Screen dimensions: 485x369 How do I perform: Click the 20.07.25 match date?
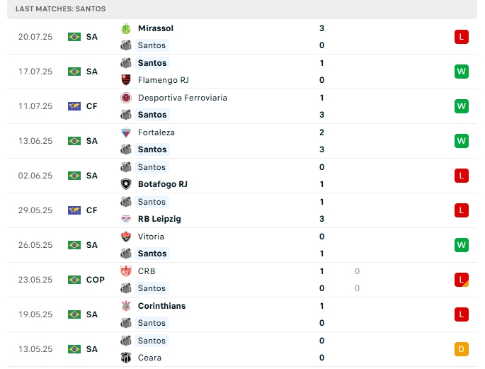35,37
